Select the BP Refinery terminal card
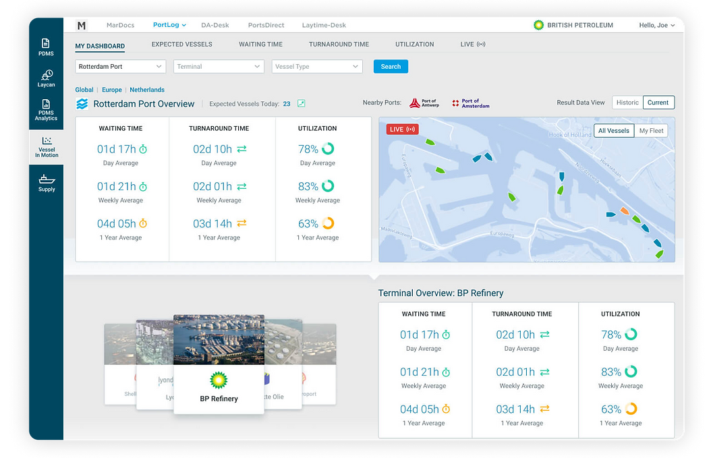This screenshot has height=458, width=711. [x=219, y=364]
